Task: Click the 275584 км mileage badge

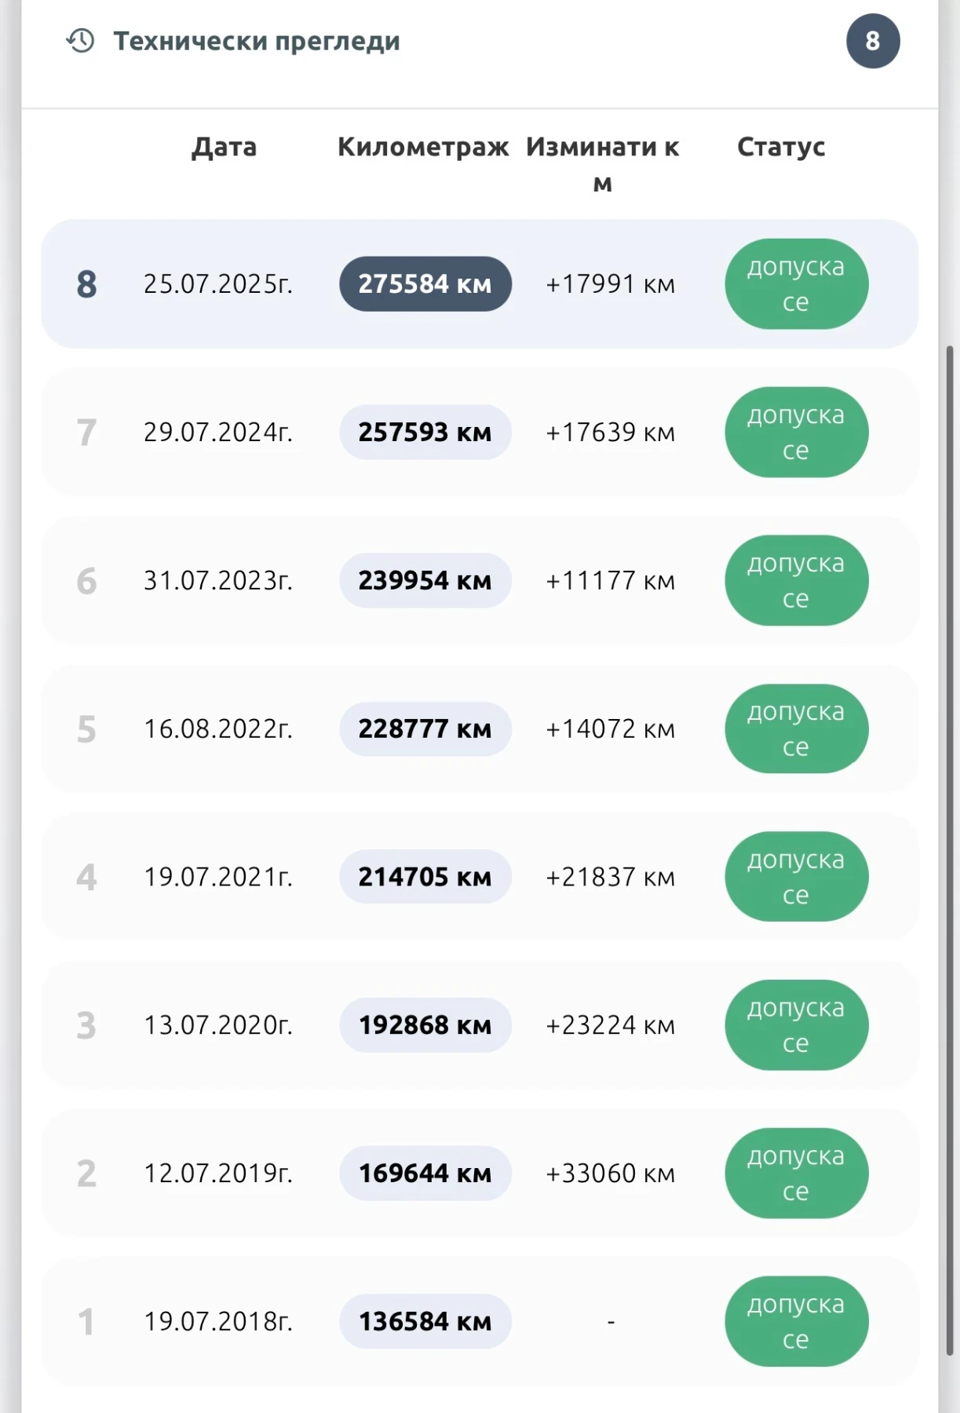Action: 425,284
